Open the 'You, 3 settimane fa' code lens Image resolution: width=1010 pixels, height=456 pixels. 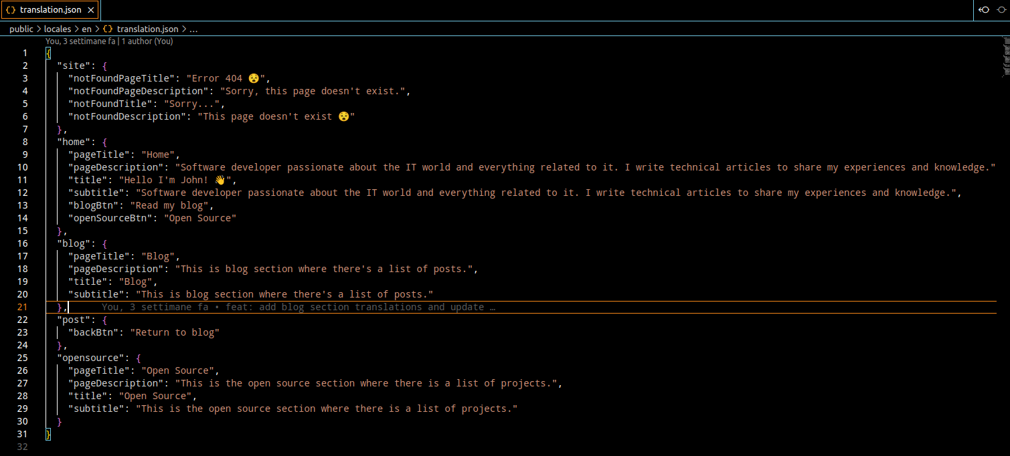point(80,41)
